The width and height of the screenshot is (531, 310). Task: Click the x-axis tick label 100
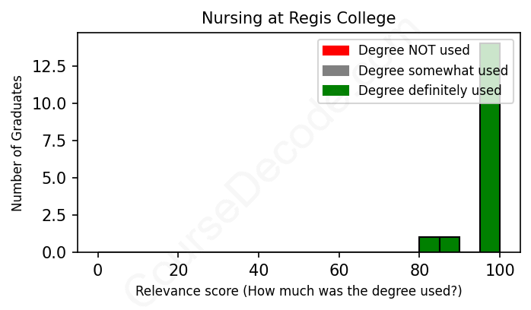point(500,270)
